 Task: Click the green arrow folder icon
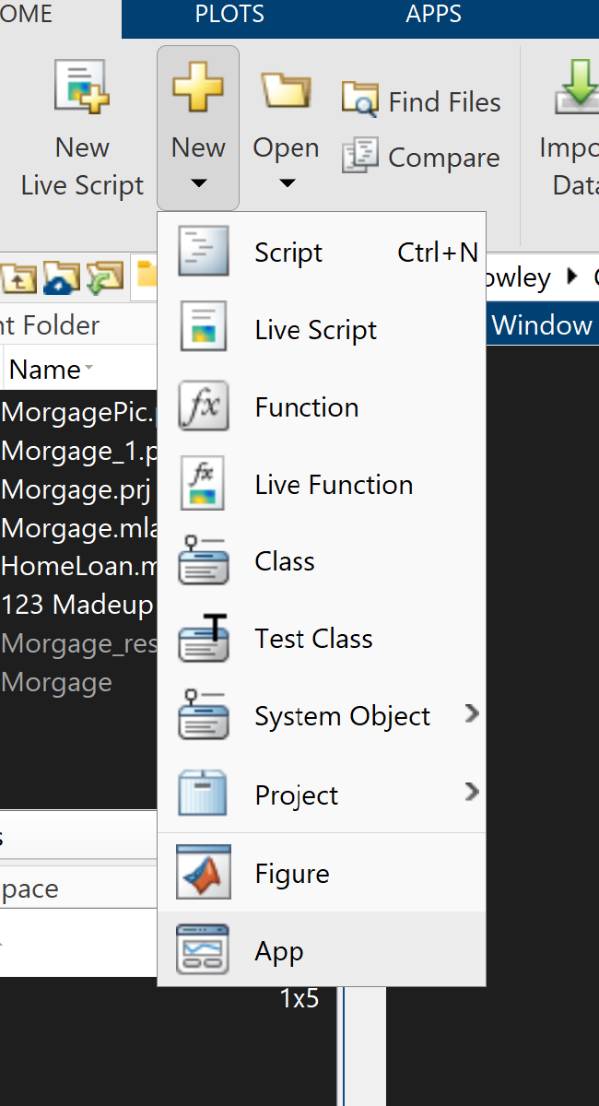point(104,277)
